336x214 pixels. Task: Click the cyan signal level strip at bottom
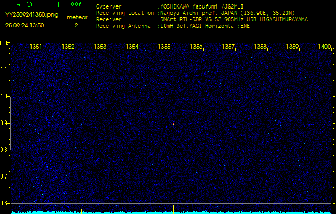214,212
